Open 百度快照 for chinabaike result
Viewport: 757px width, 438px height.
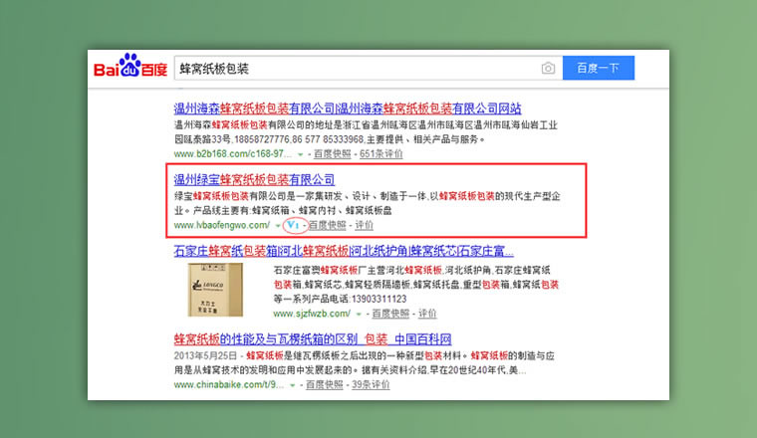pos(325,384)
